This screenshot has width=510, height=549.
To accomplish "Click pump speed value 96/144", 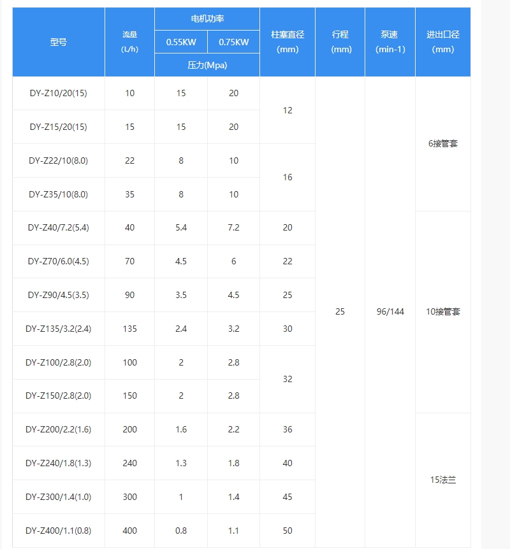I will tap(390, 311).
